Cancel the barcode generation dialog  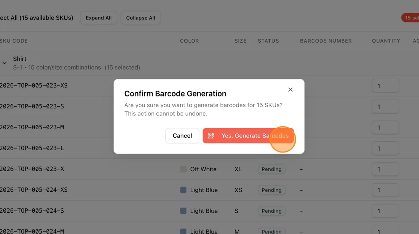pos(182,136)
